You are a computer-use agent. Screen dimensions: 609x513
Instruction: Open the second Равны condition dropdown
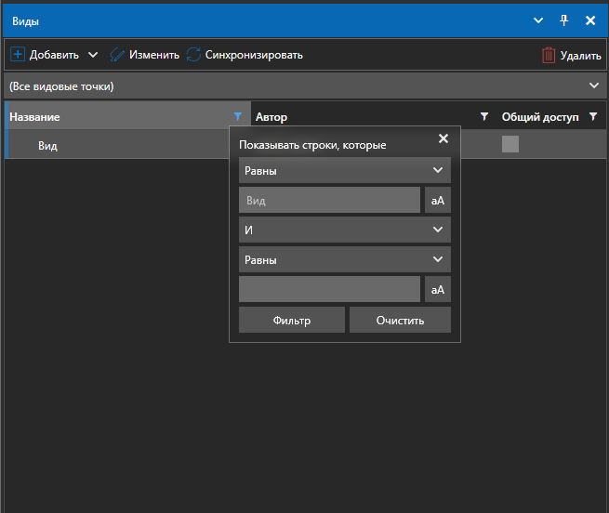pos(344,260)
